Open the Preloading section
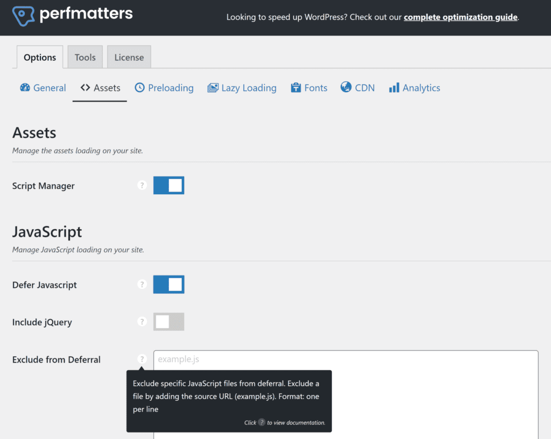The image size is (551, 439). click(164, 88)
